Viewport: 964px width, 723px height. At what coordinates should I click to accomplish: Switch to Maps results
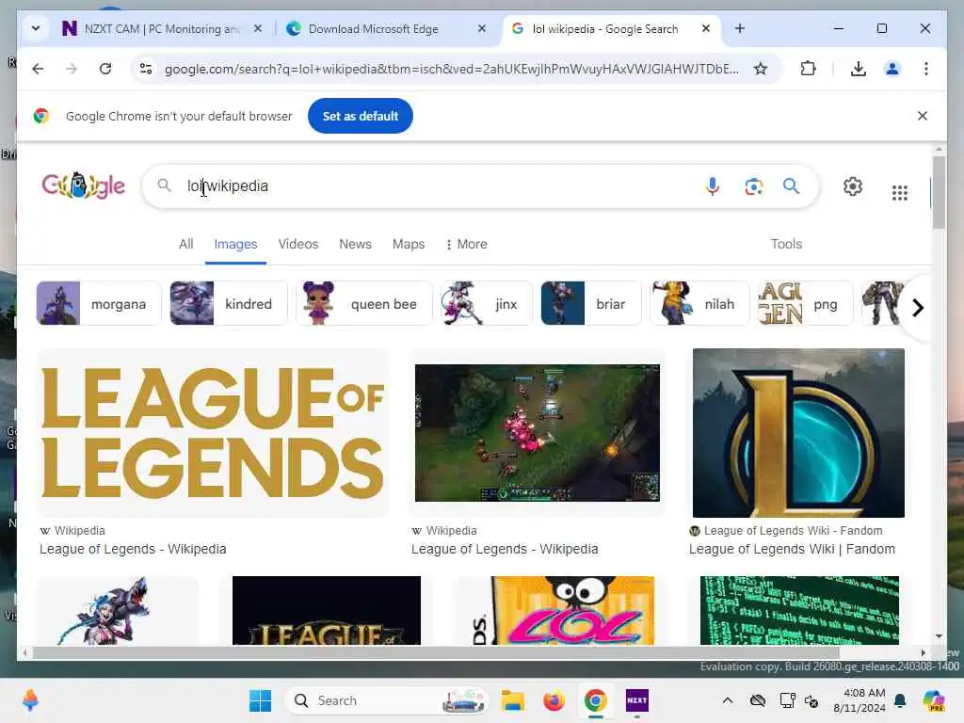(409, 244)
